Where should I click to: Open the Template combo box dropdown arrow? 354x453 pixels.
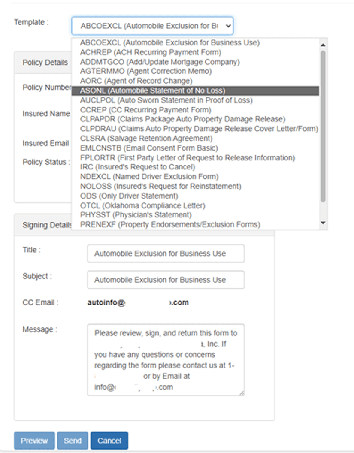pyautogui.click(x=228, y=26)
